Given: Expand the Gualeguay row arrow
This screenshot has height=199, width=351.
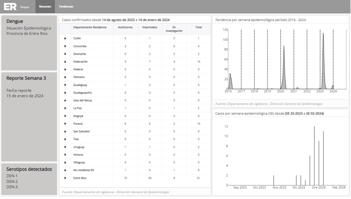Looking at the screenshot, I should (65, 85).
